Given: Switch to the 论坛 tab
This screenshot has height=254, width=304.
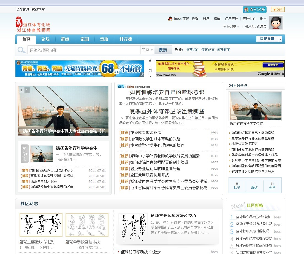Looking at the screenshot, I should 45,39.
